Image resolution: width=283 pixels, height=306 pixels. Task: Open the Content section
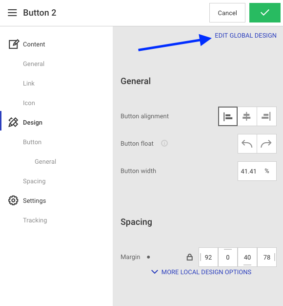click(34, 44)
